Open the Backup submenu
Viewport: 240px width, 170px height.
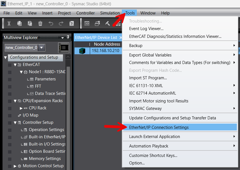pyautogui.click(x=180, y=45)
